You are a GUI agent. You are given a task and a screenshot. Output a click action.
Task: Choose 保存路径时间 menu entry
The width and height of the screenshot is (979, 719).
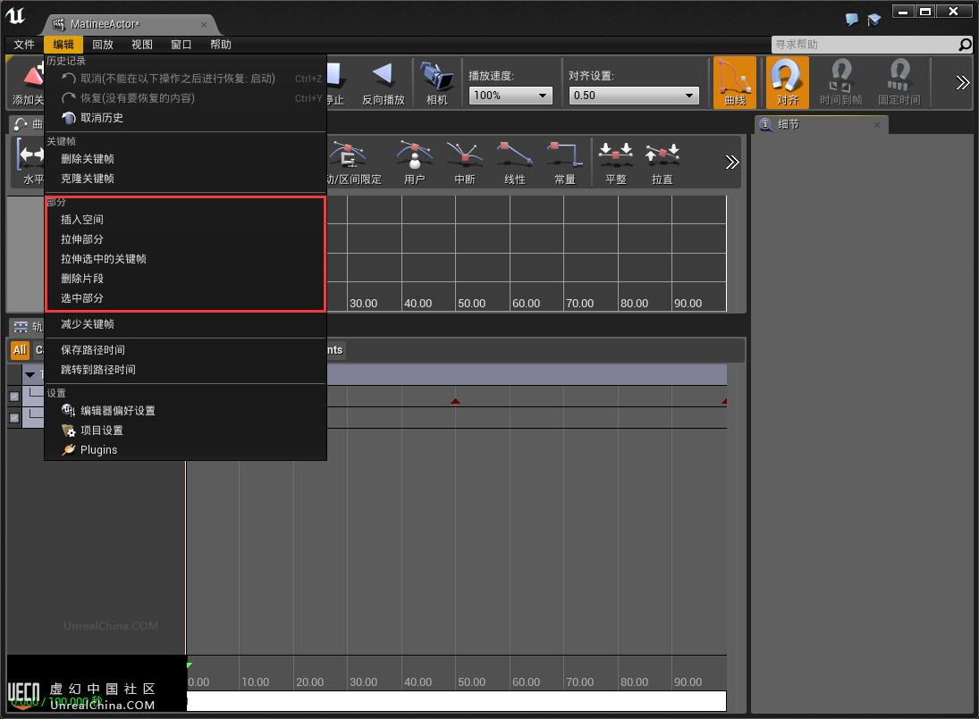click(185, 350)
